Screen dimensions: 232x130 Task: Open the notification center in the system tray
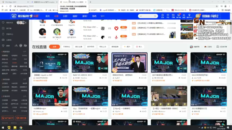click(x=228, y=127)
